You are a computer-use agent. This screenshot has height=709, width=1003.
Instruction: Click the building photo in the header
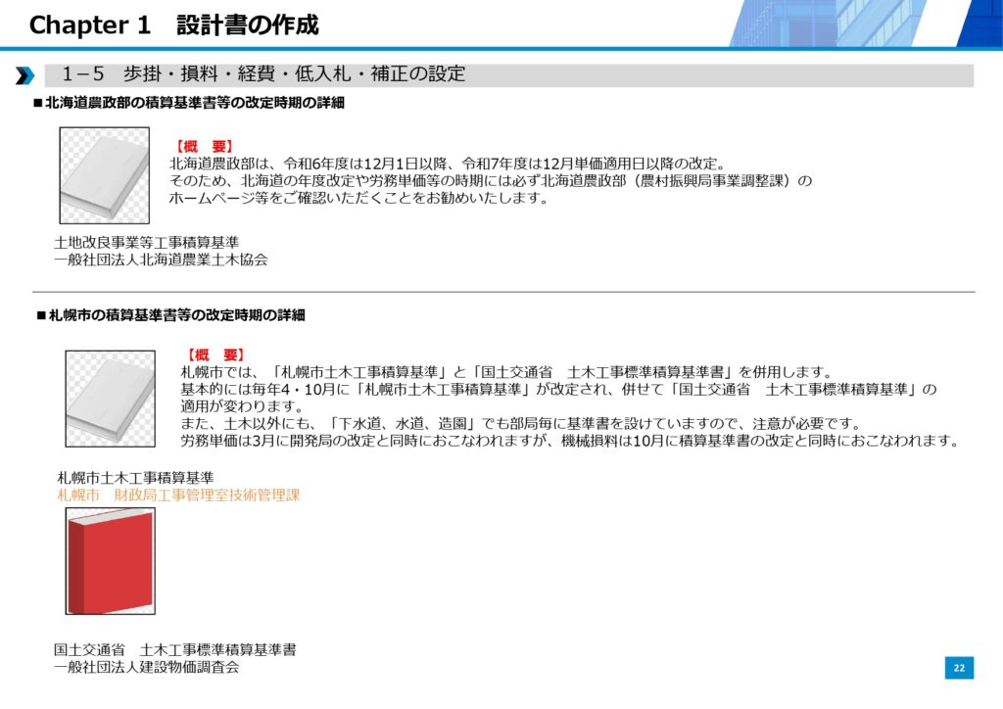[862, 24]
